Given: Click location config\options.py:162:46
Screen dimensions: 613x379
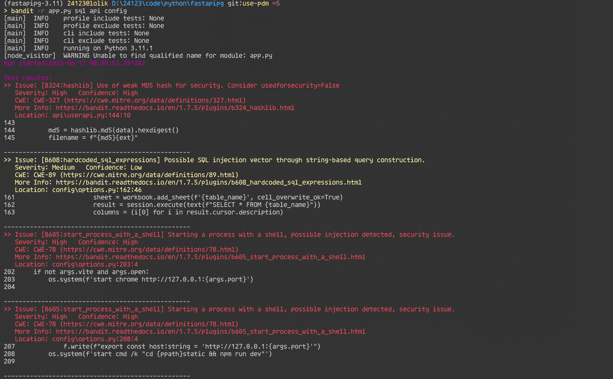Looking at the screenshot, I should (x=97, y=190).
